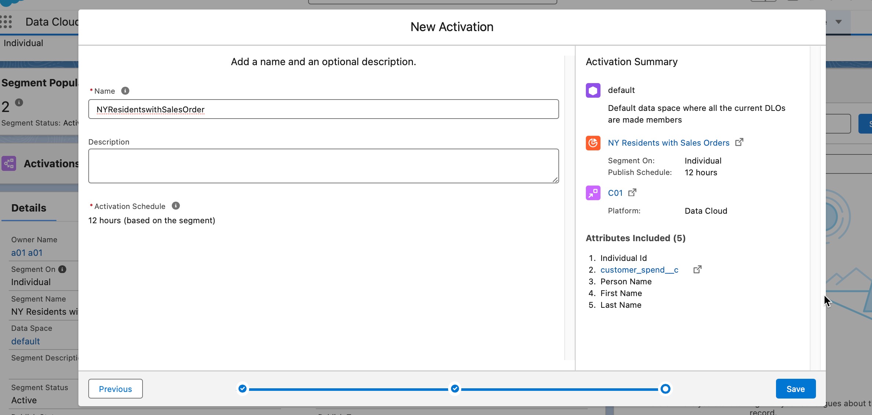872x415 pixels.
Task: Open NY Residents with Sales Orders external link icon
Action: 739,142
